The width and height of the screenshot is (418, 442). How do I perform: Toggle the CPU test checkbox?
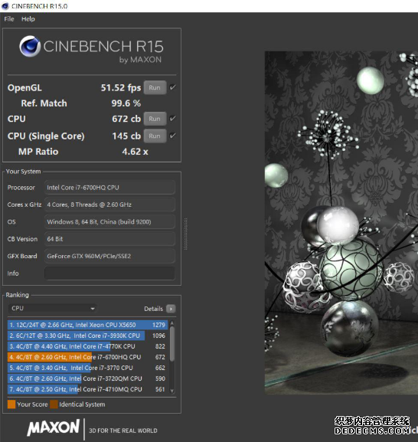coord(173,119)
